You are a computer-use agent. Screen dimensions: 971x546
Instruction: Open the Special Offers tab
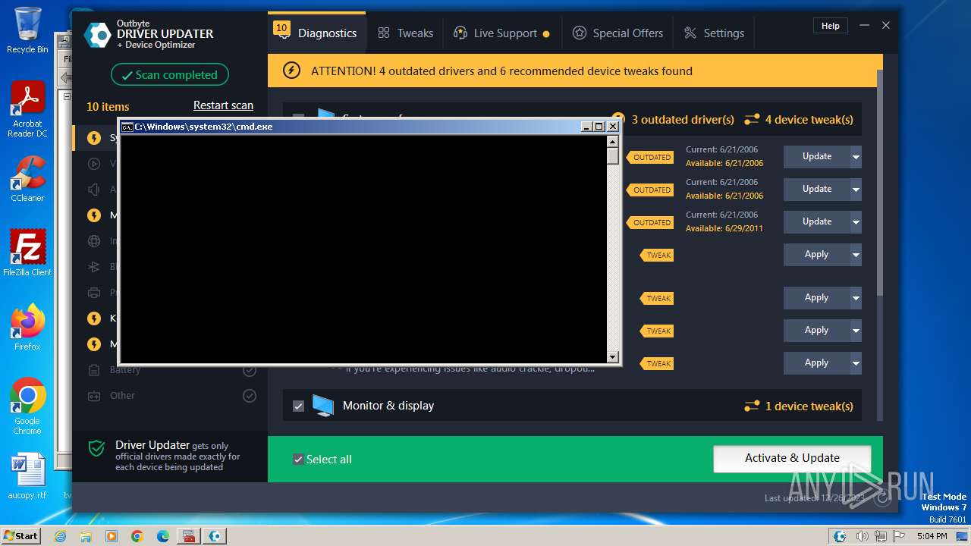[617, 33]
